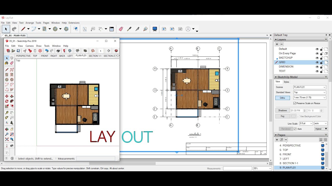Select the LayOut Select arrow tool
The image size is (332, 186).
[6, 29]
